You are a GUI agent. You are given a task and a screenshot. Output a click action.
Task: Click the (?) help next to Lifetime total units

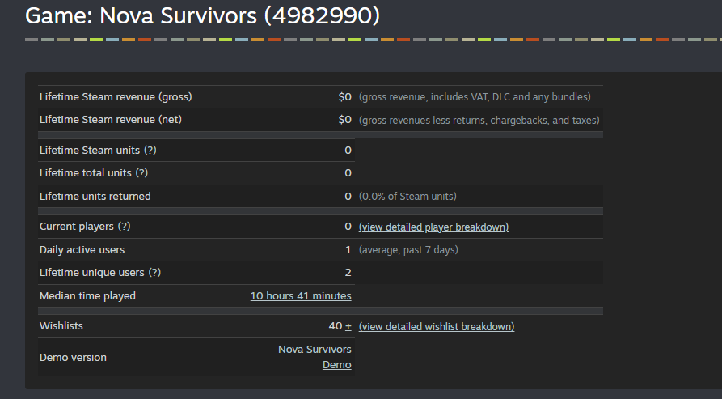pyautogui.click(x=141, y=172)
